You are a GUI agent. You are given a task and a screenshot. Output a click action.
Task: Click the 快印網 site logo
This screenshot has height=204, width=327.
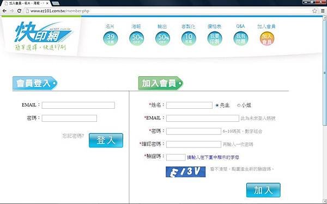[43, 32]
